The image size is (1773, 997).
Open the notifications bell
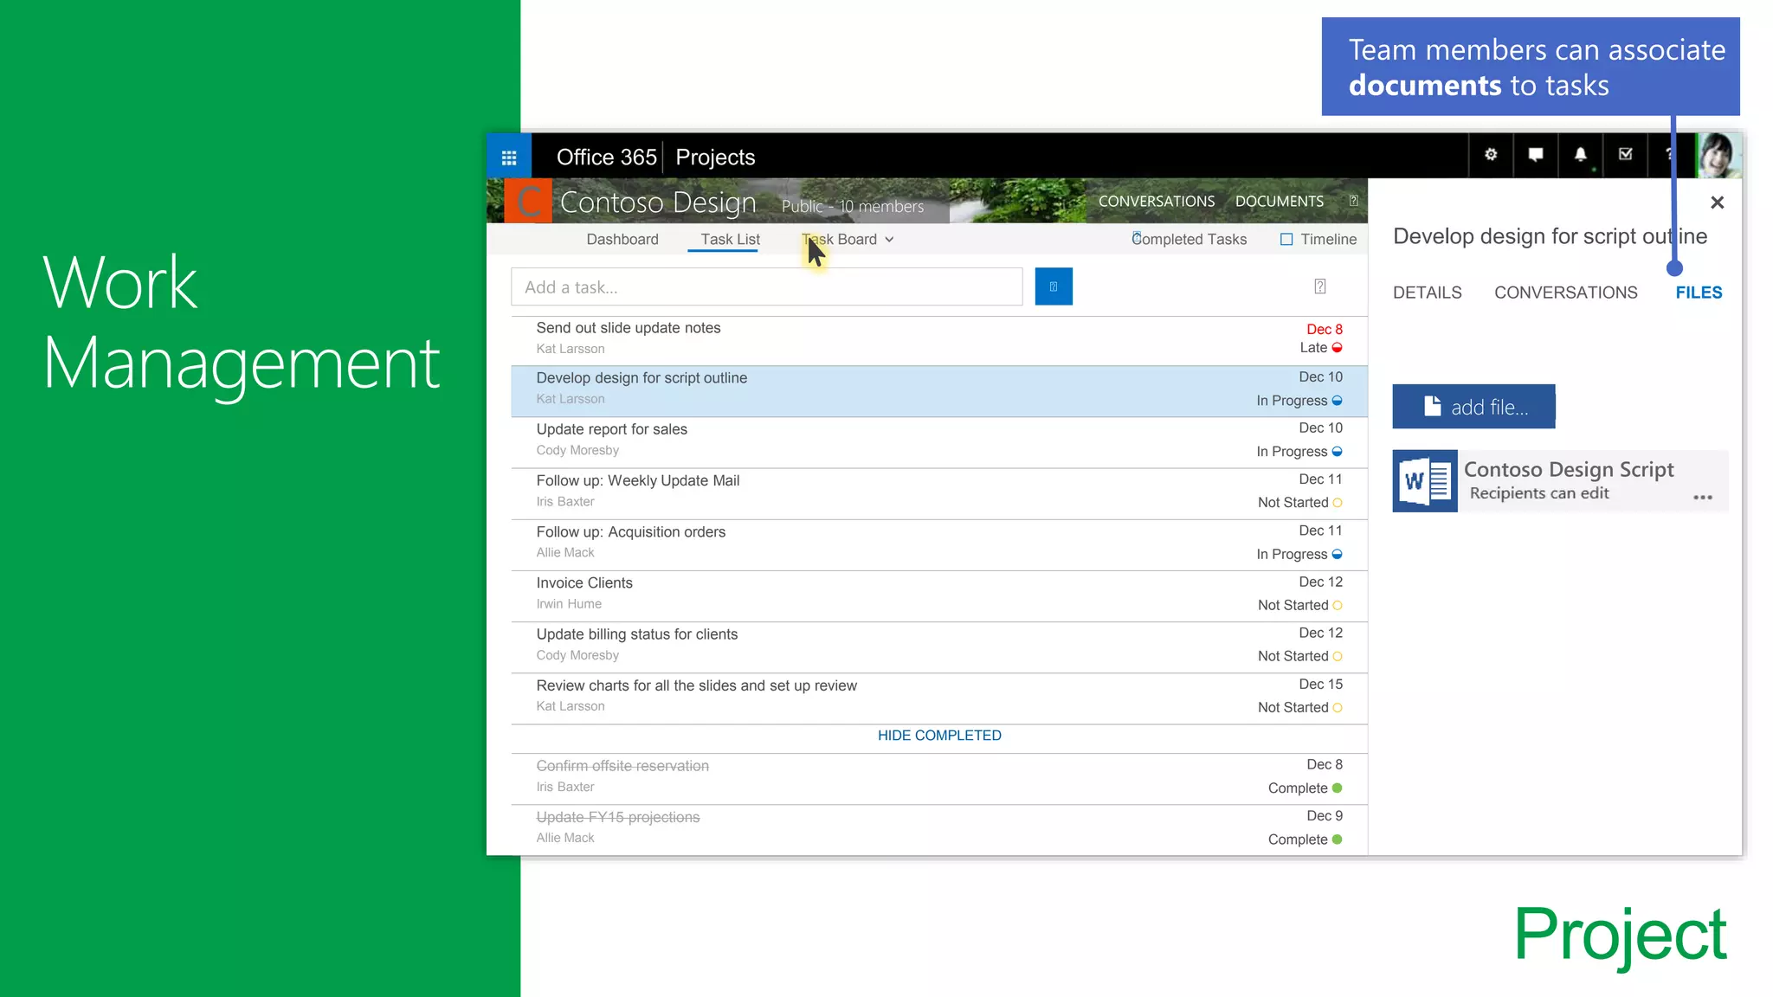point(1581,155)
